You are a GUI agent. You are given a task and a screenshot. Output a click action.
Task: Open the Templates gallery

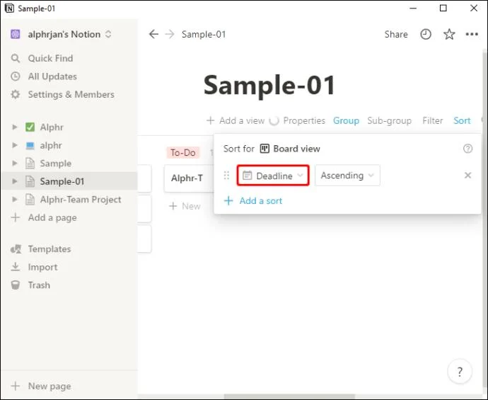click(40, 249)
